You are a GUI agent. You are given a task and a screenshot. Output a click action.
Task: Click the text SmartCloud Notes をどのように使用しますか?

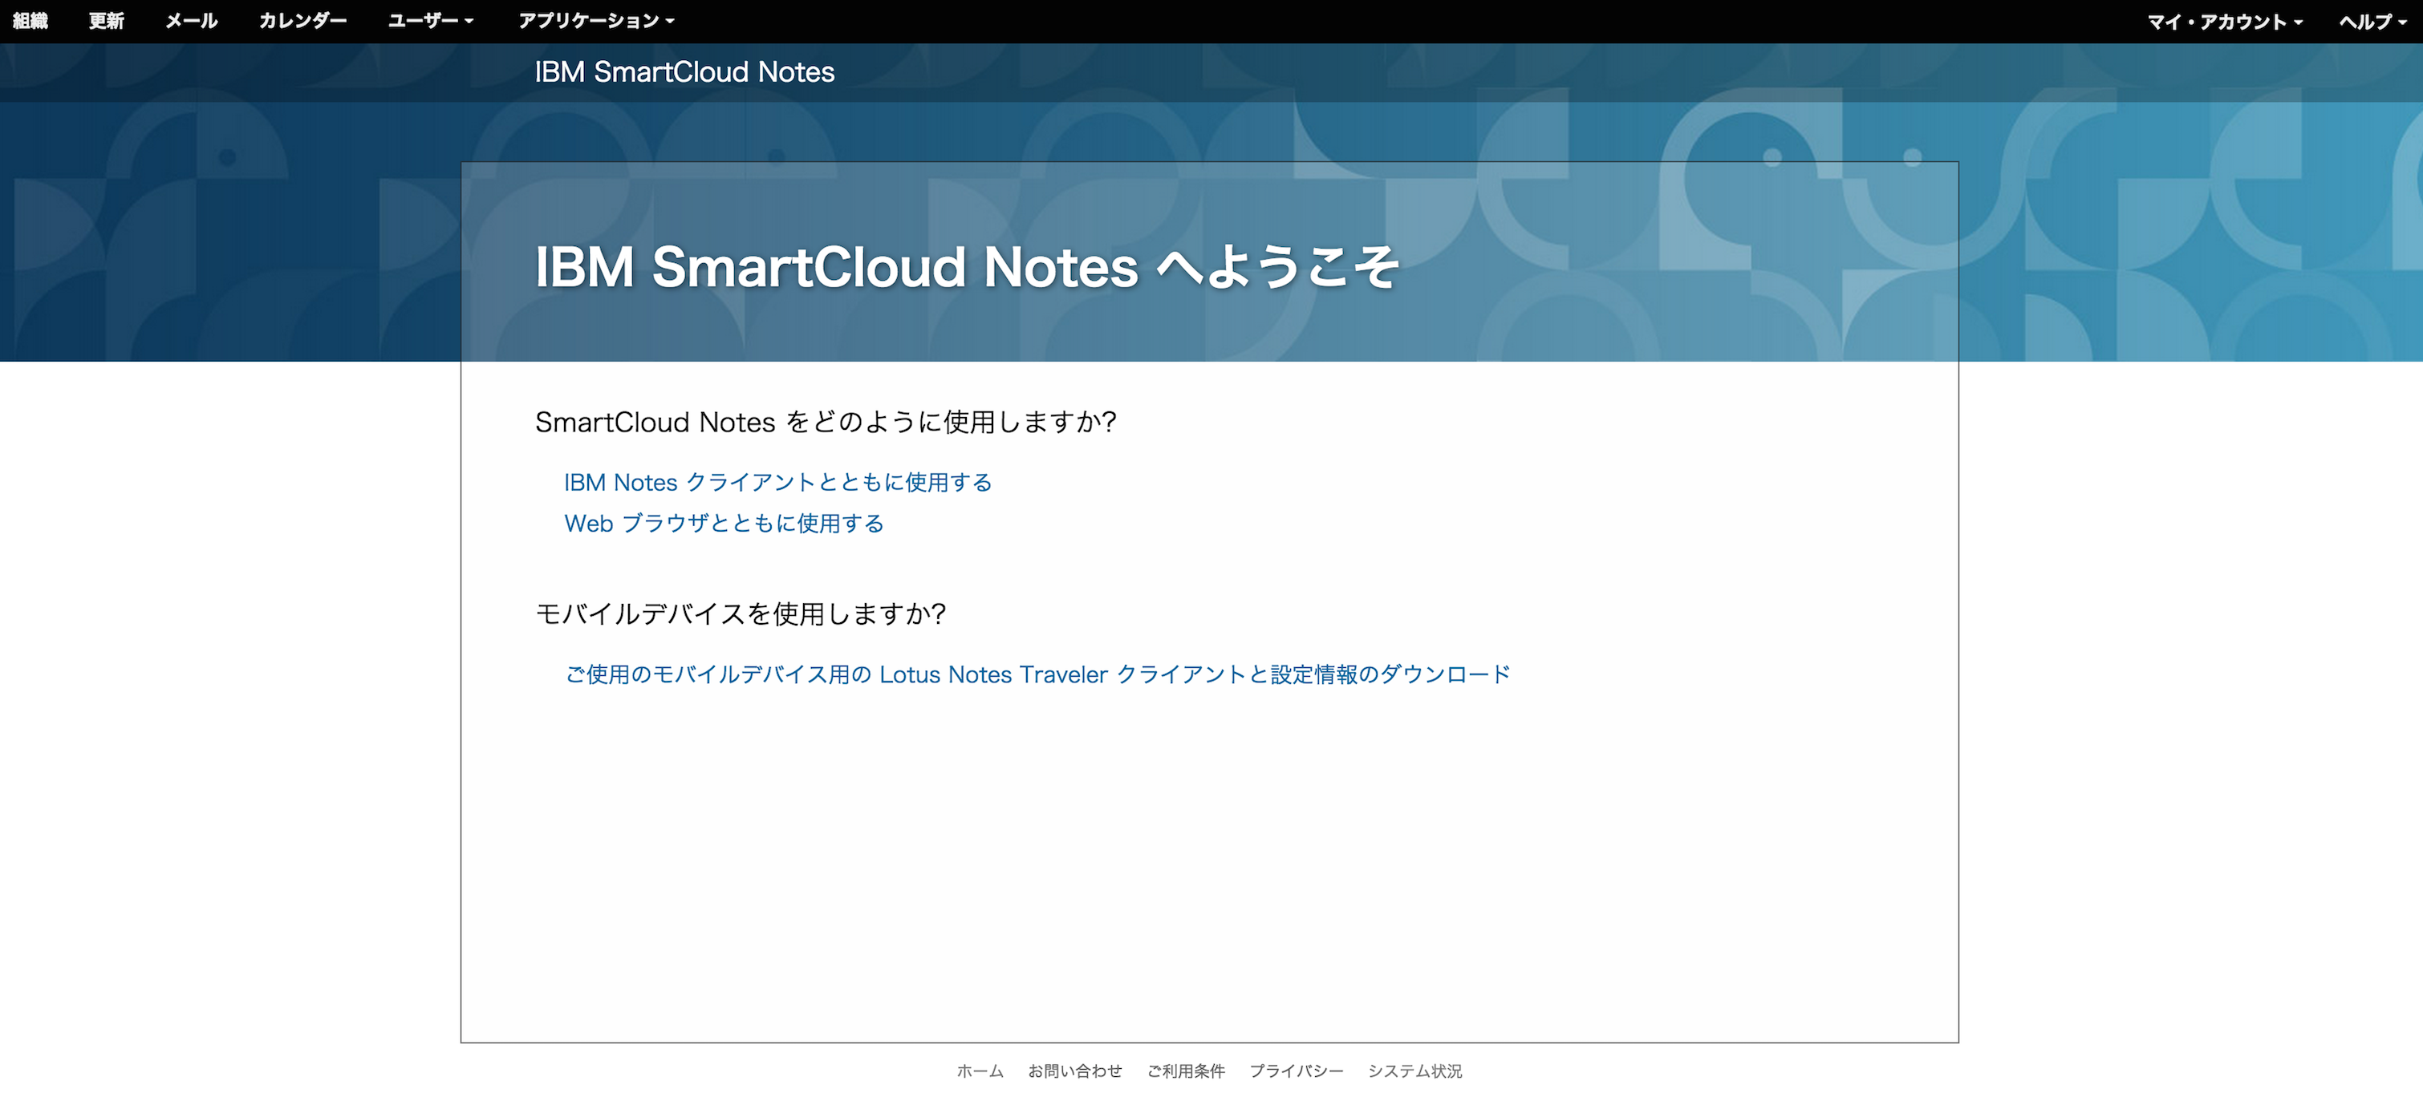[826, 422]
